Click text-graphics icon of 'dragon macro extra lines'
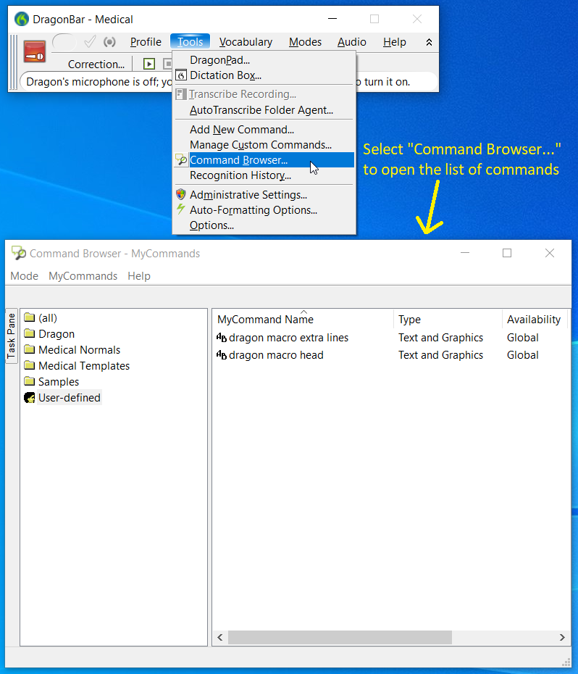The width and height of the screenshot is (578, 674). tap(222, 338)
